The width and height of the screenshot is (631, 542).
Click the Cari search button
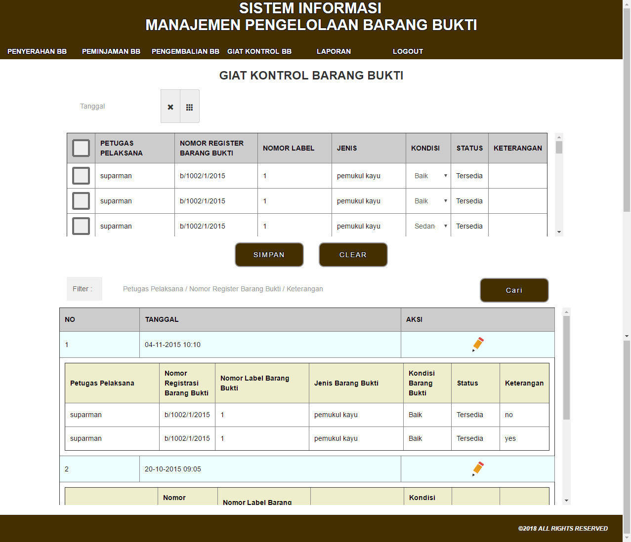pos(514,290)
